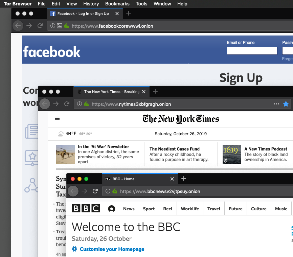This screenshot has height=257, width=293.
Task: Click the forward arrow in New York Times window
Action: coord(56,104)
